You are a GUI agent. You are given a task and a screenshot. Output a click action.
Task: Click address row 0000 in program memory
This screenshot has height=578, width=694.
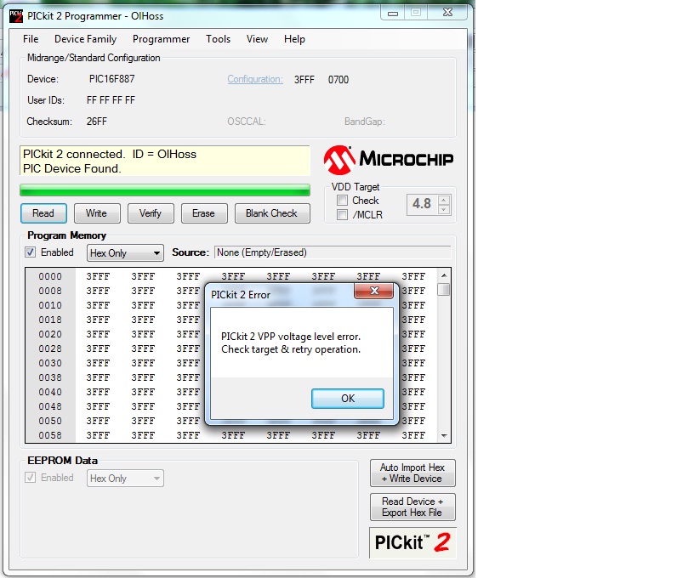click(x=50, y=276)
